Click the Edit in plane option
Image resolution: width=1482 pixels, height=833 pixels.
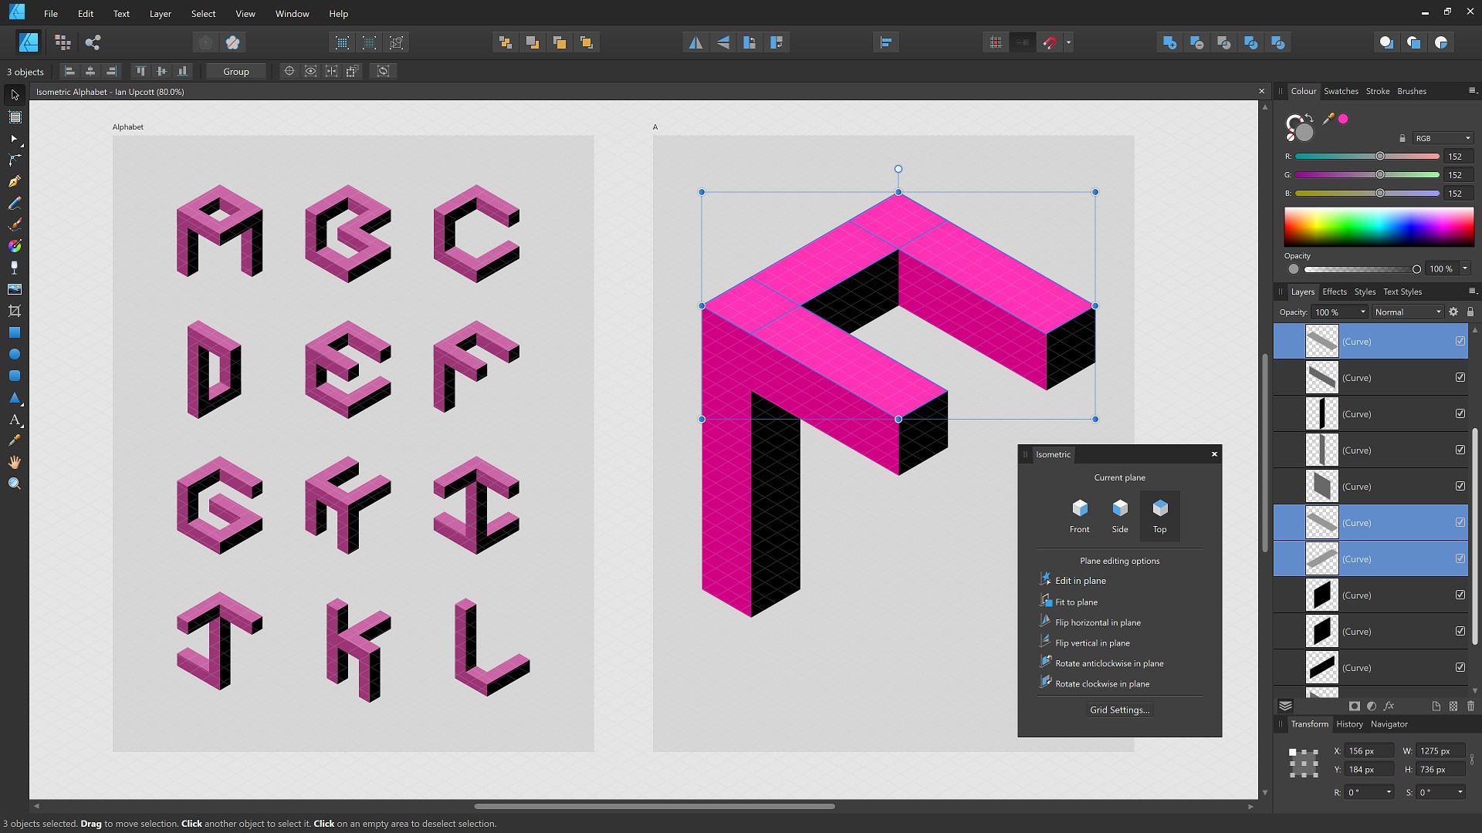coord(1076,580)
